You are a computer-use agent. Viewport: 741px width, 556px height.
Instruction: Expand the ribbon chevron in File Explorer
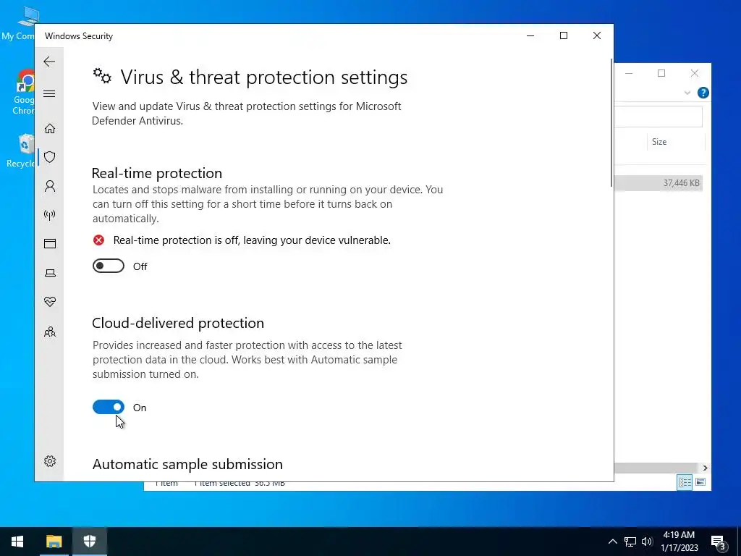point(687,93)
